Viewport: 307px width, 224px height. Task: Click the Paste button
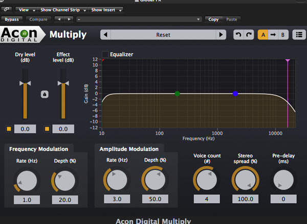232,19
